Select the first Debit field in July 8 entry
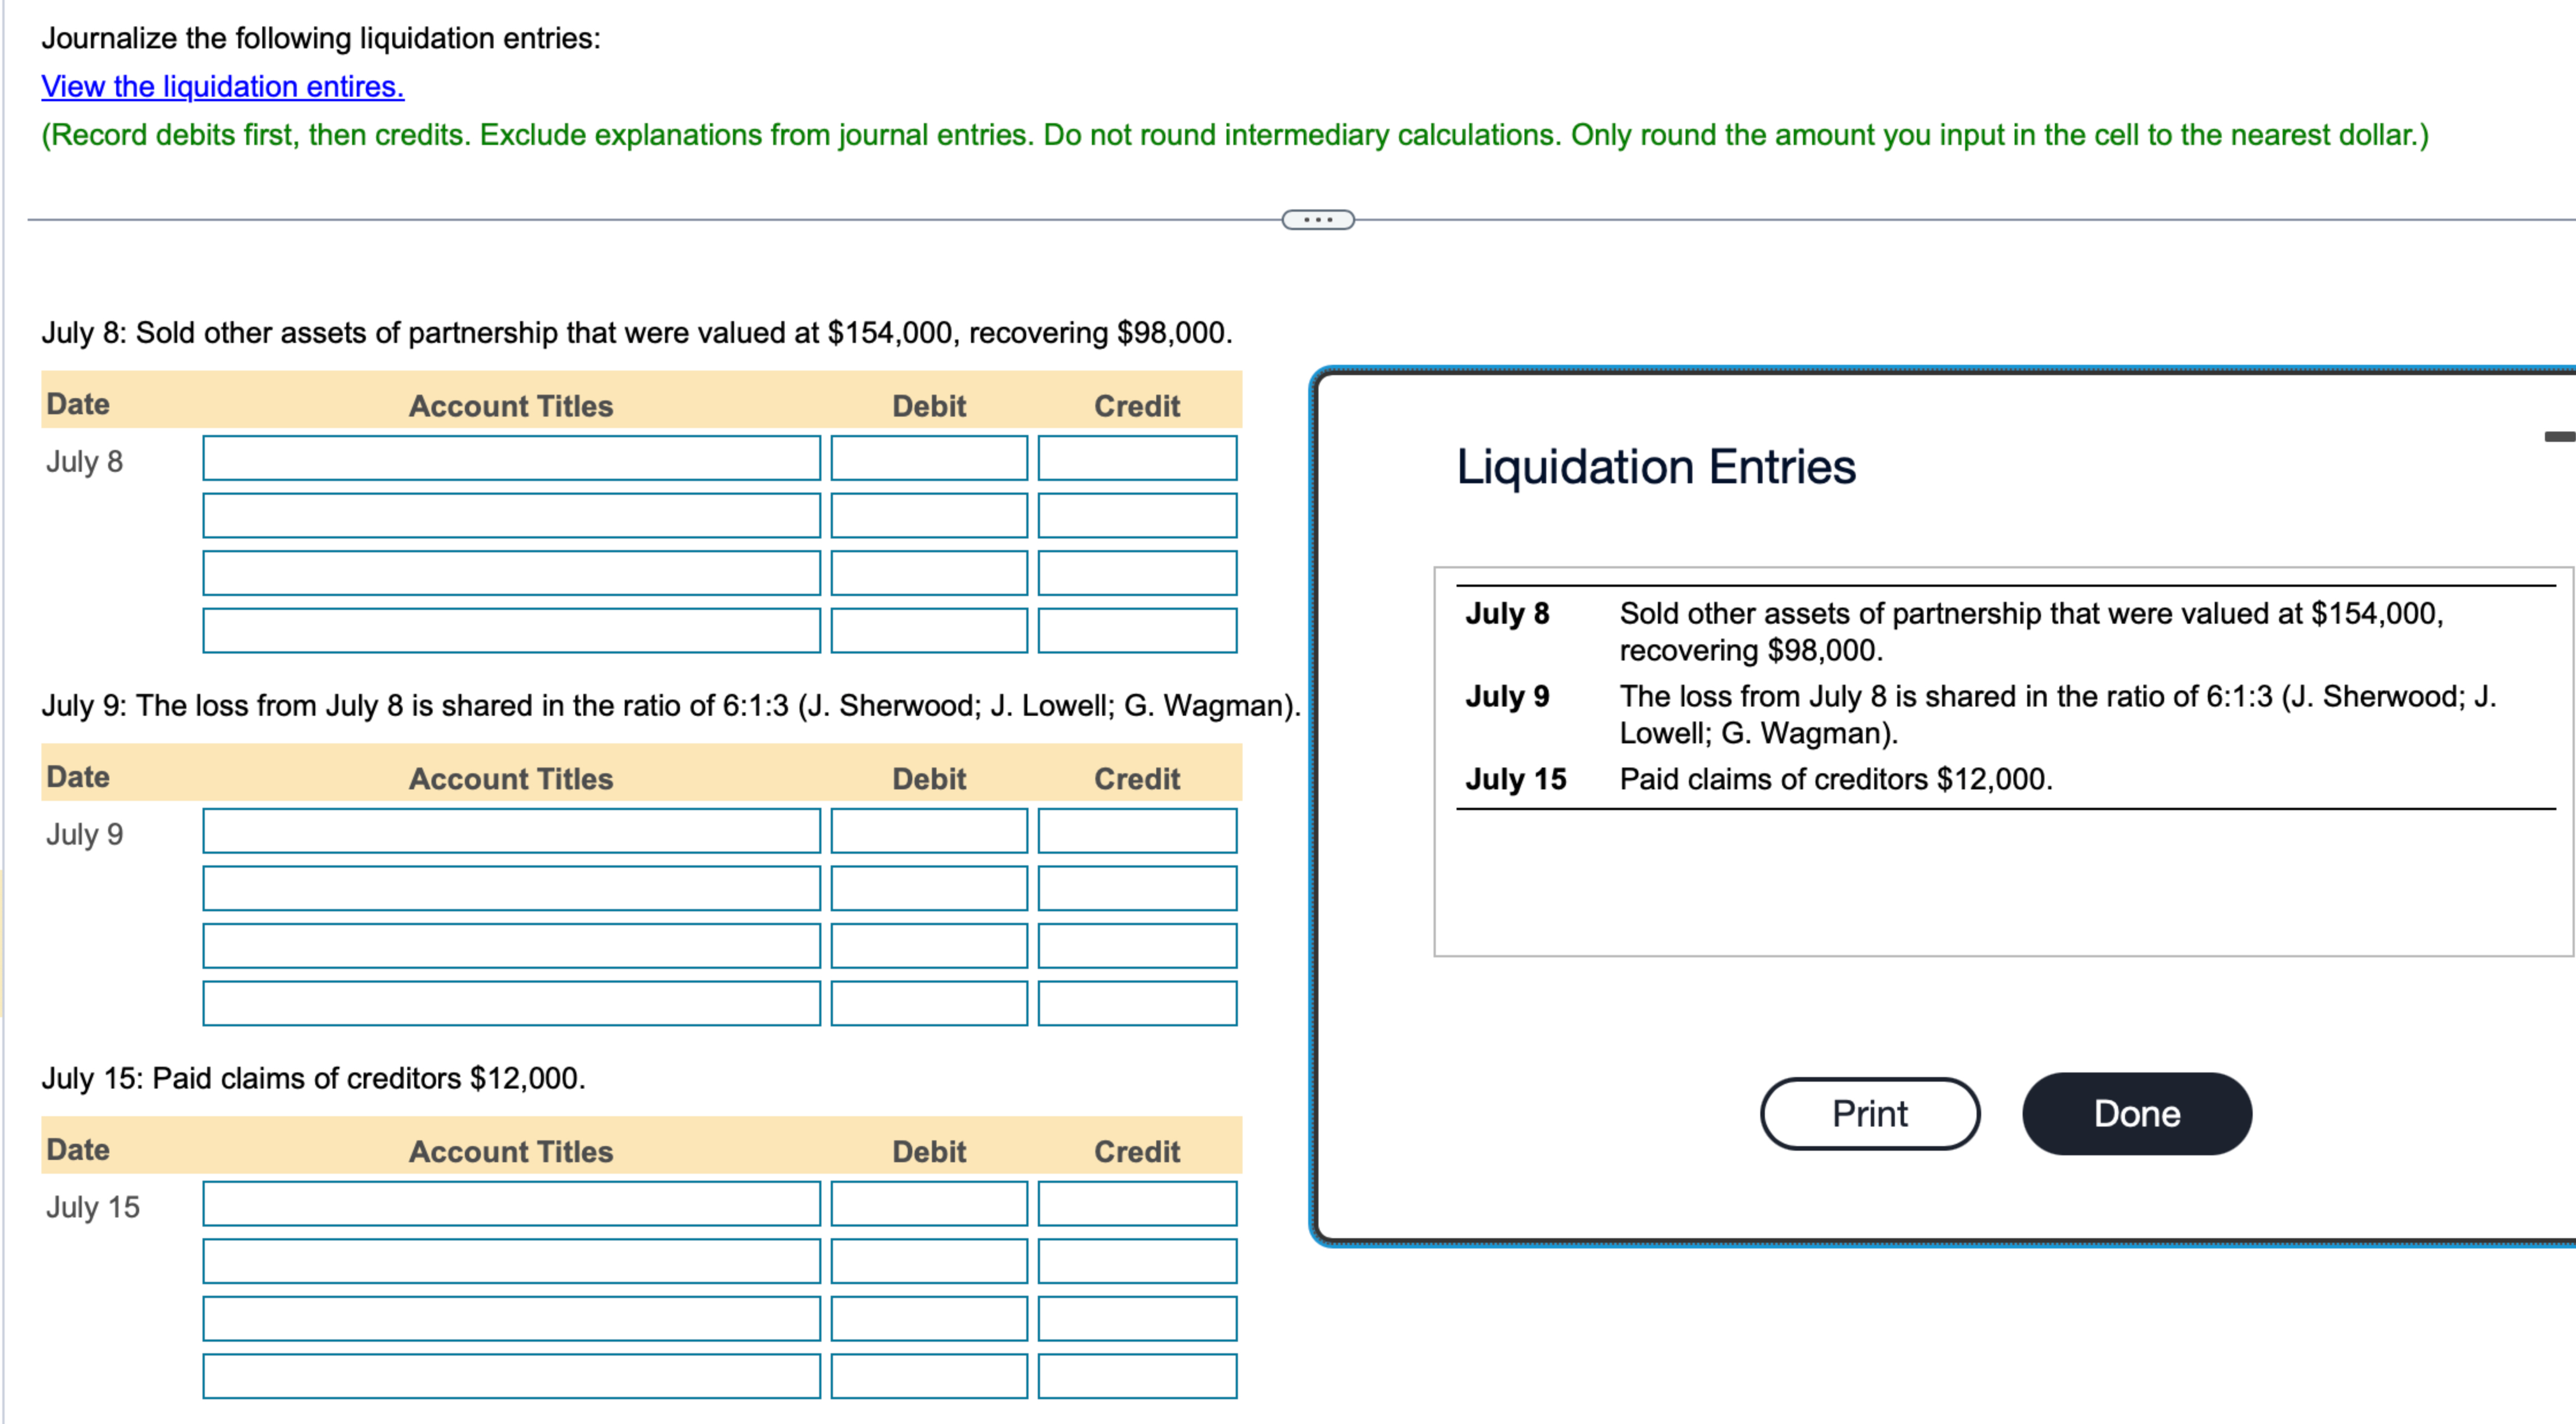 pyautogui.click(x=928, y=458)
